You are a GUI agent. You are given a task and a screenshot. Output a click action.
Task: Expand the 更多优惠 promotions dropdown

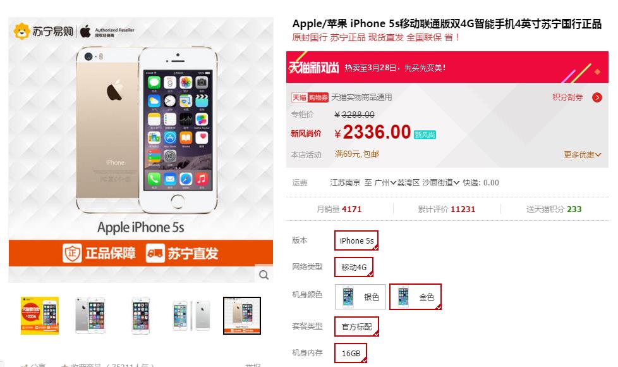click(x=582, y=154)
